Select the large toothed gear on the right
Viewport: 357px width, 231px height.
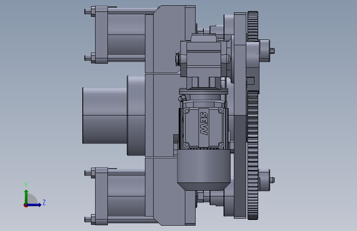tap(253, 115)
